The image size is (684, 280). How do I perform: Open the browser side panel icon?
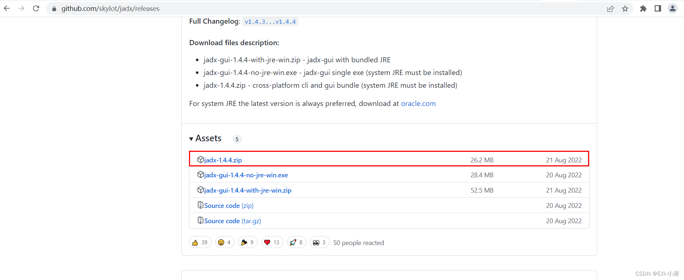click(658, 8)
